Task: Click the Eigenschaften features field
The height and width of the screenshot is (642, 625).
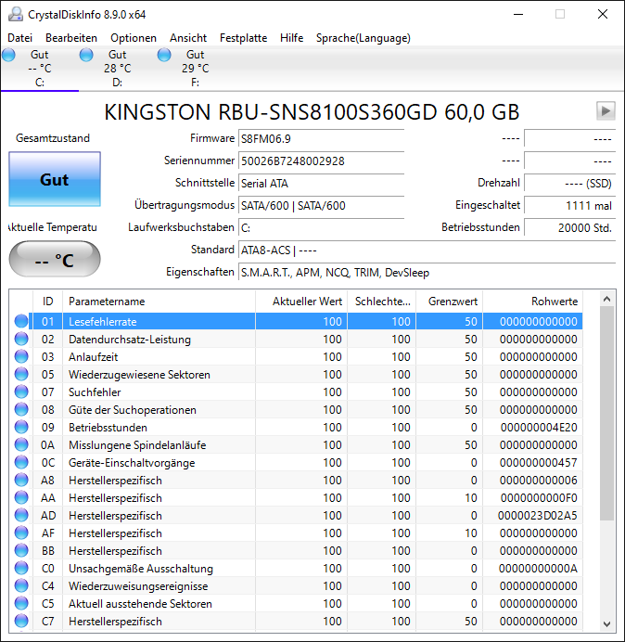Action: [427, 272]
